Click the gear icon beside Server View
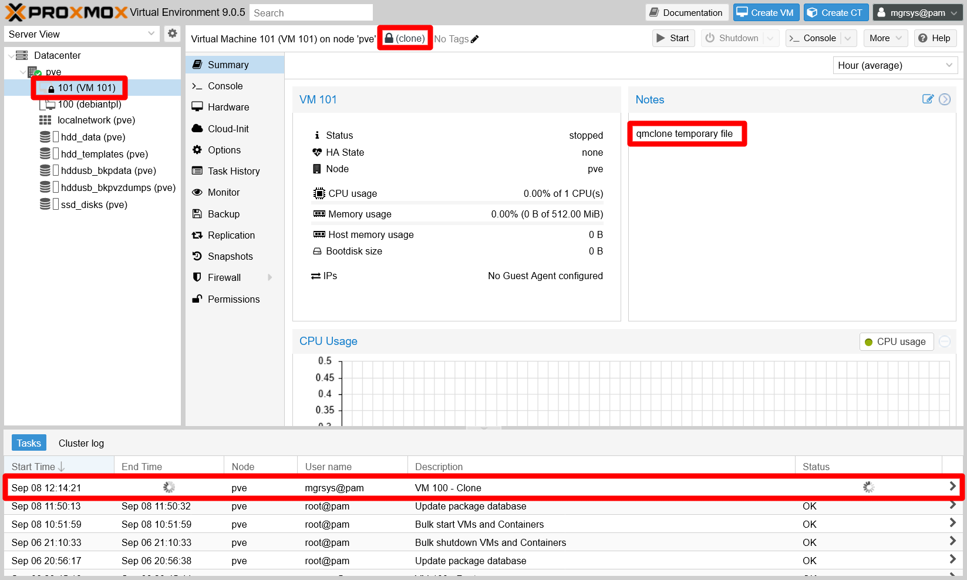Viewport: 967px width, 580px height. click(x=172, y=33)
